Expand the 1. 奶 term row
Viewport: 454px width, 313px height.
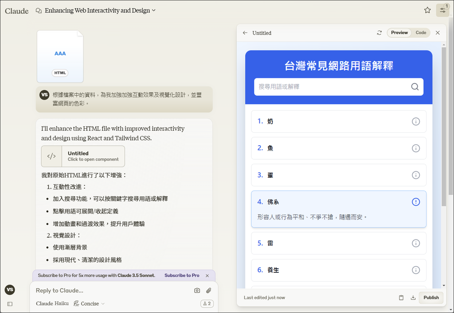(x=338, y=121)
